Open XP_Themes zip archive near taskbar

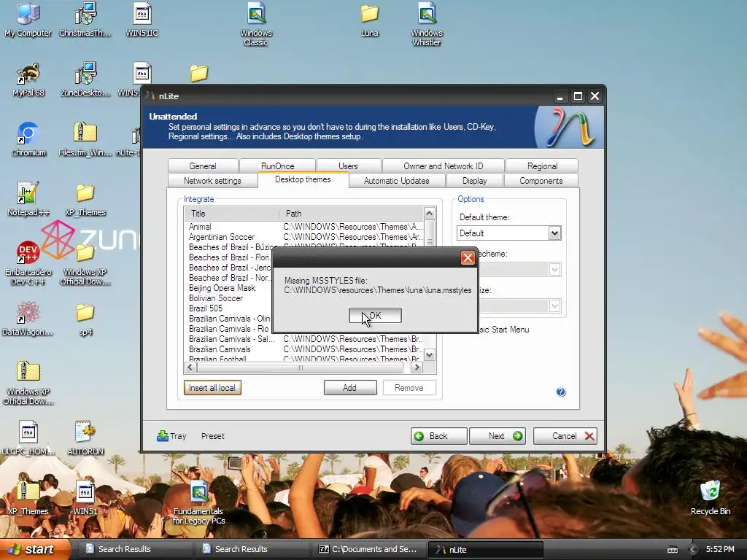coord(28,498)
